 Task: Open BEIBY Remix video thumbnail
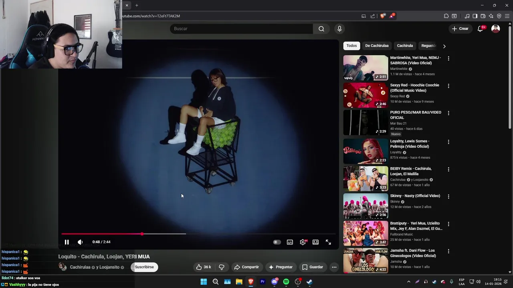(x=366, y=179)
